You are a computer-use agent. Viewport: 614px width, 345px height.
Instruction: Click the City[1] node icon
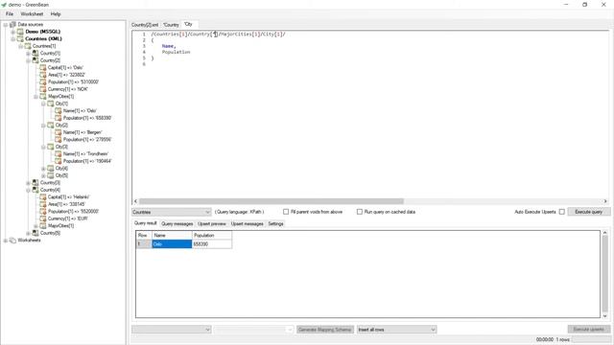tap(51, 103)
